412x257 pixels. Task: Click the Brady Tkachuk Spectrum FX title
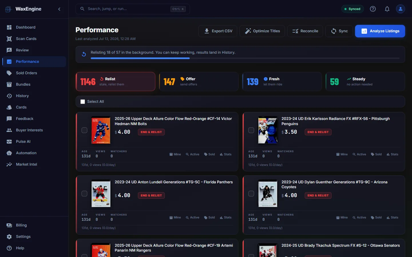(x=341, y=246)
